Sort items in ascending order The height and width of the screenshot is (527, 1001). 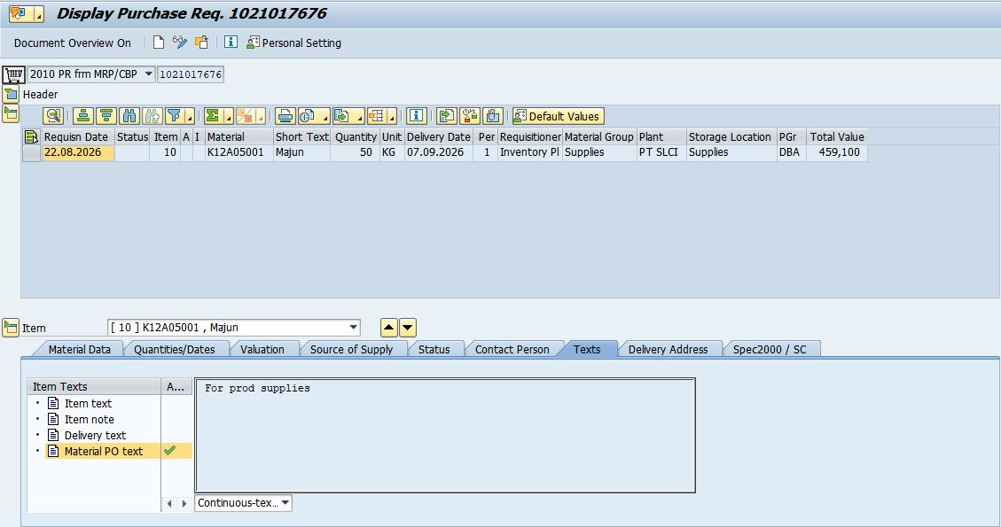[x=83, y=116]
